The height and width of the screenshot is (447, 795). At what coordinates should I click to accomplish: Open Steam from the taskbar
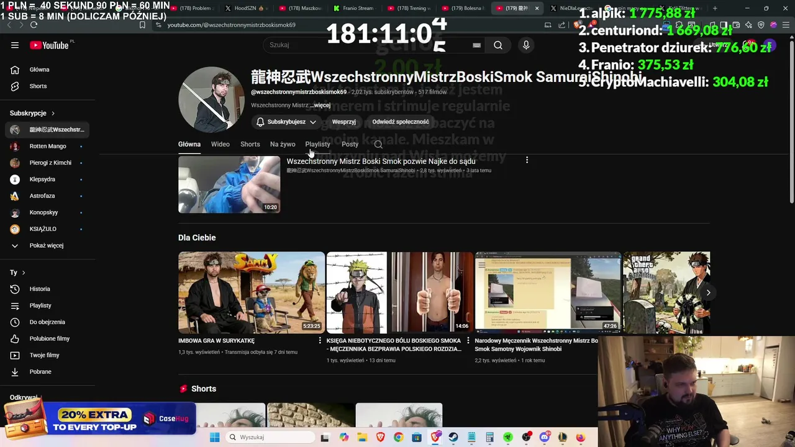click(x=453, y=437)
